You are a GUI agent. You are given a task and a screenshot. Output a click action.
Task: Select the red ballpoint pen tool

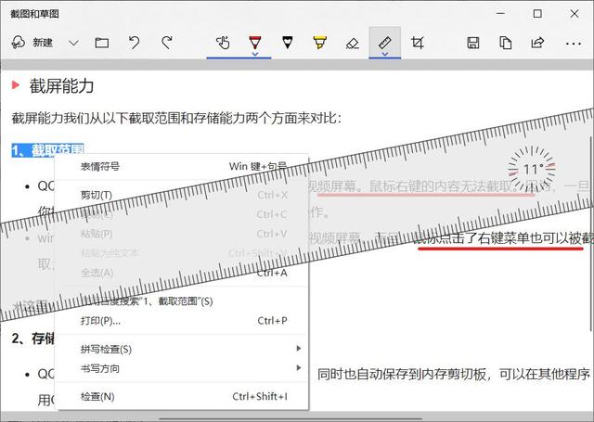point(255,41)
